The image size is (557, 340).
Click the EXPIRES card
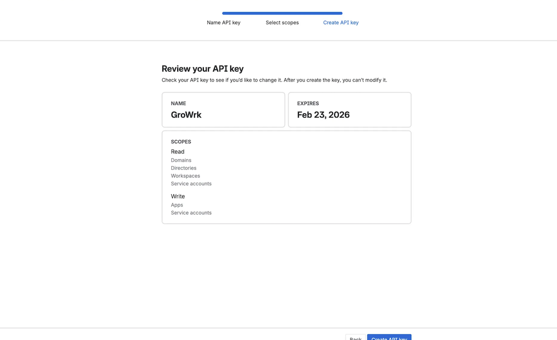(350, 110)
